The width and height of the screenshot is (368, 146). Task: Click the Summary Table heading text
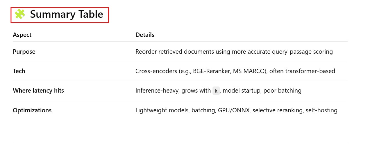(x=67, y=14)
